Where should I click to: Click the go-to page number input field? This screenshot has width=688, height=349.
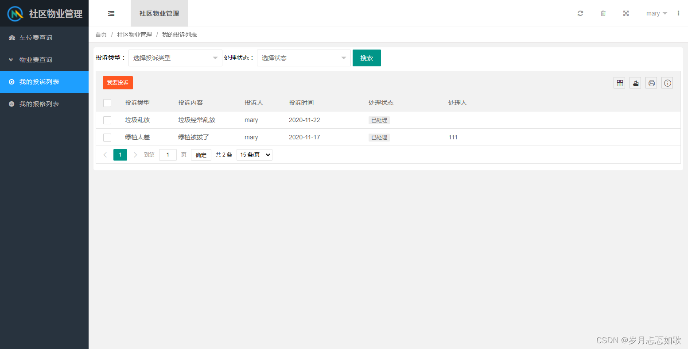[x=168, y=155]
